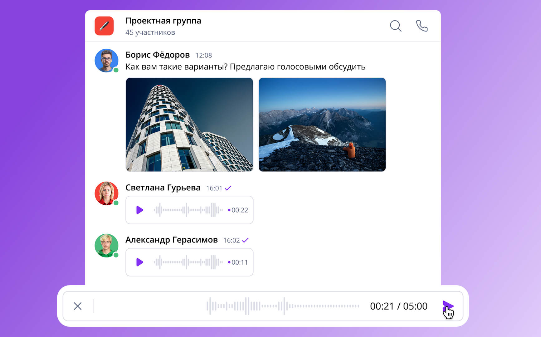The height and width of the screenshot is (337, 541).
Task: Send the recorded voice message
Action: pyautogui.click(x=448, y=306)
